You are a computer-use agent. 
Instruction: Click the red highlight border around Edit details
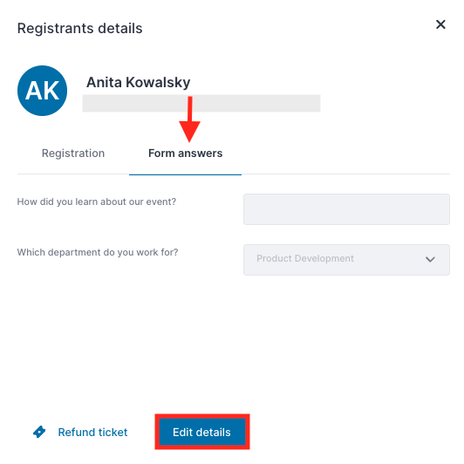pyautogui.click(x=202, y=416)
